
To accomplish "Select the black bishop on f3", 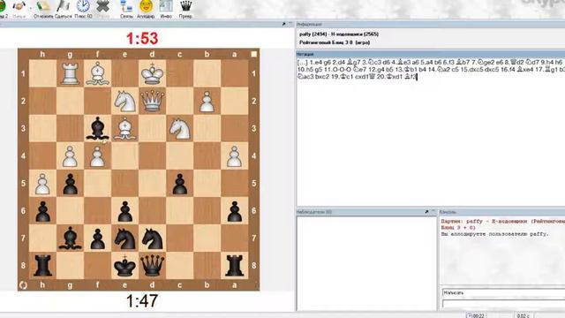I will (x=97, y=128).
